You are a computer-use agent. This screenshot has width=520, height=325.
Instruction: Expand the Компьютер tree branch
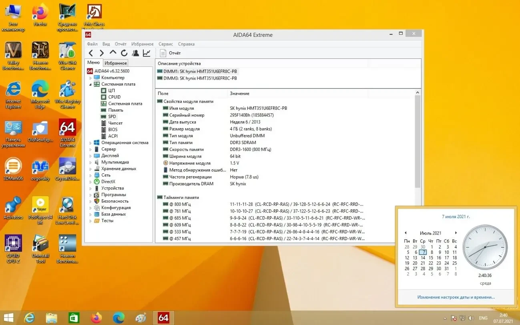(90, 77)
